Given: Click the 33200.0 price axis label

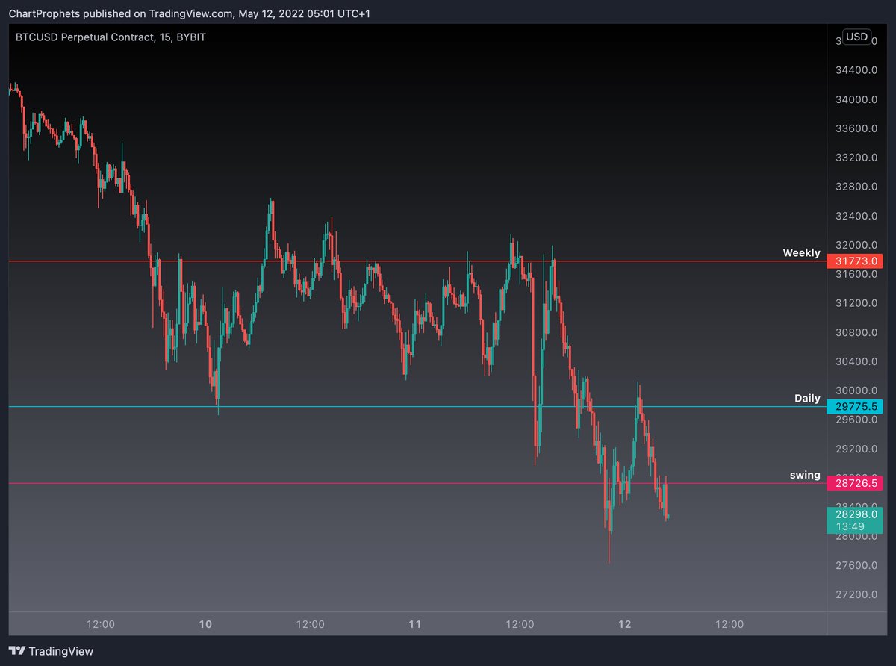Looking at the screenshot, I should tap(856, 158).
